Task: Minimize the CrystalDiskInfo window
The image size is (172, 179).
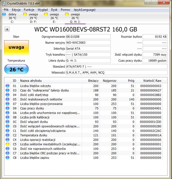Action: [148, 2]
